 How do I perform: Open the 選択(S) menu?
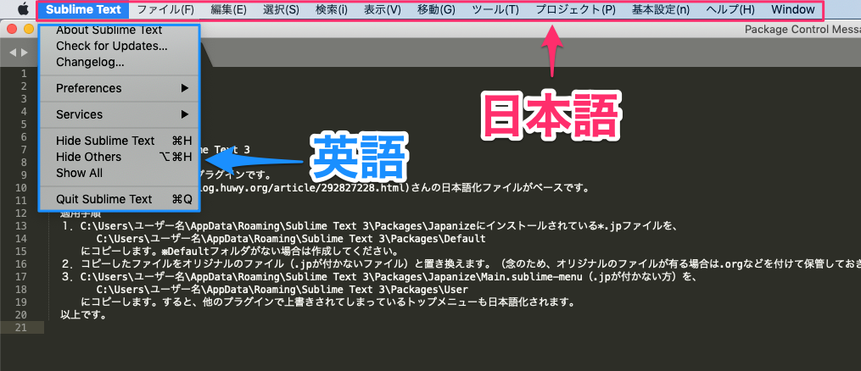[x=281, y=9]
